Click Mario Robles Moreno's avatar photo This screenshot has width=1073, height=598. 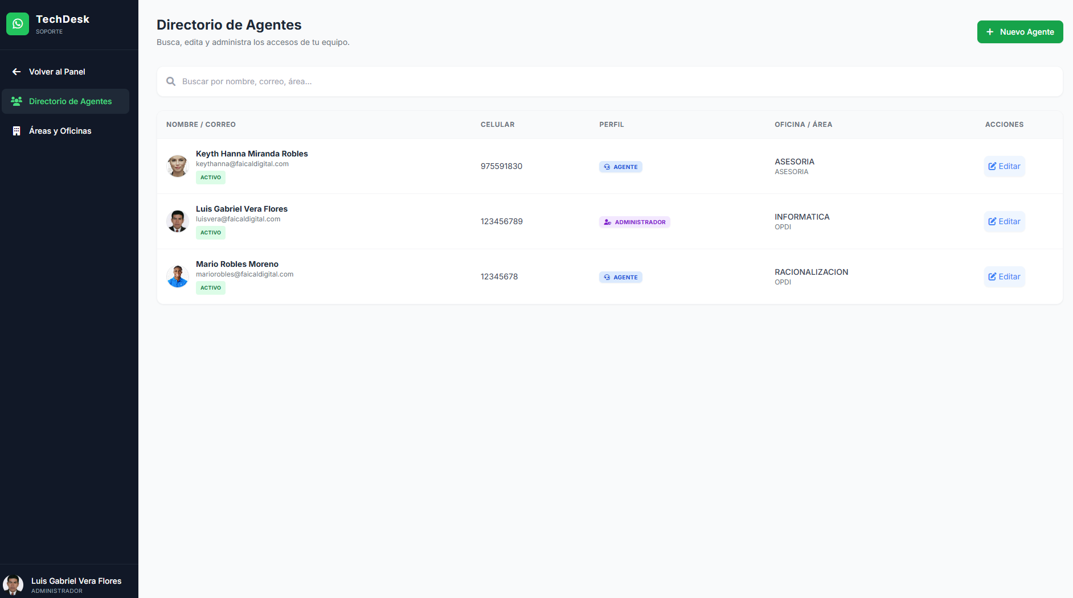(x=178, y=277)
